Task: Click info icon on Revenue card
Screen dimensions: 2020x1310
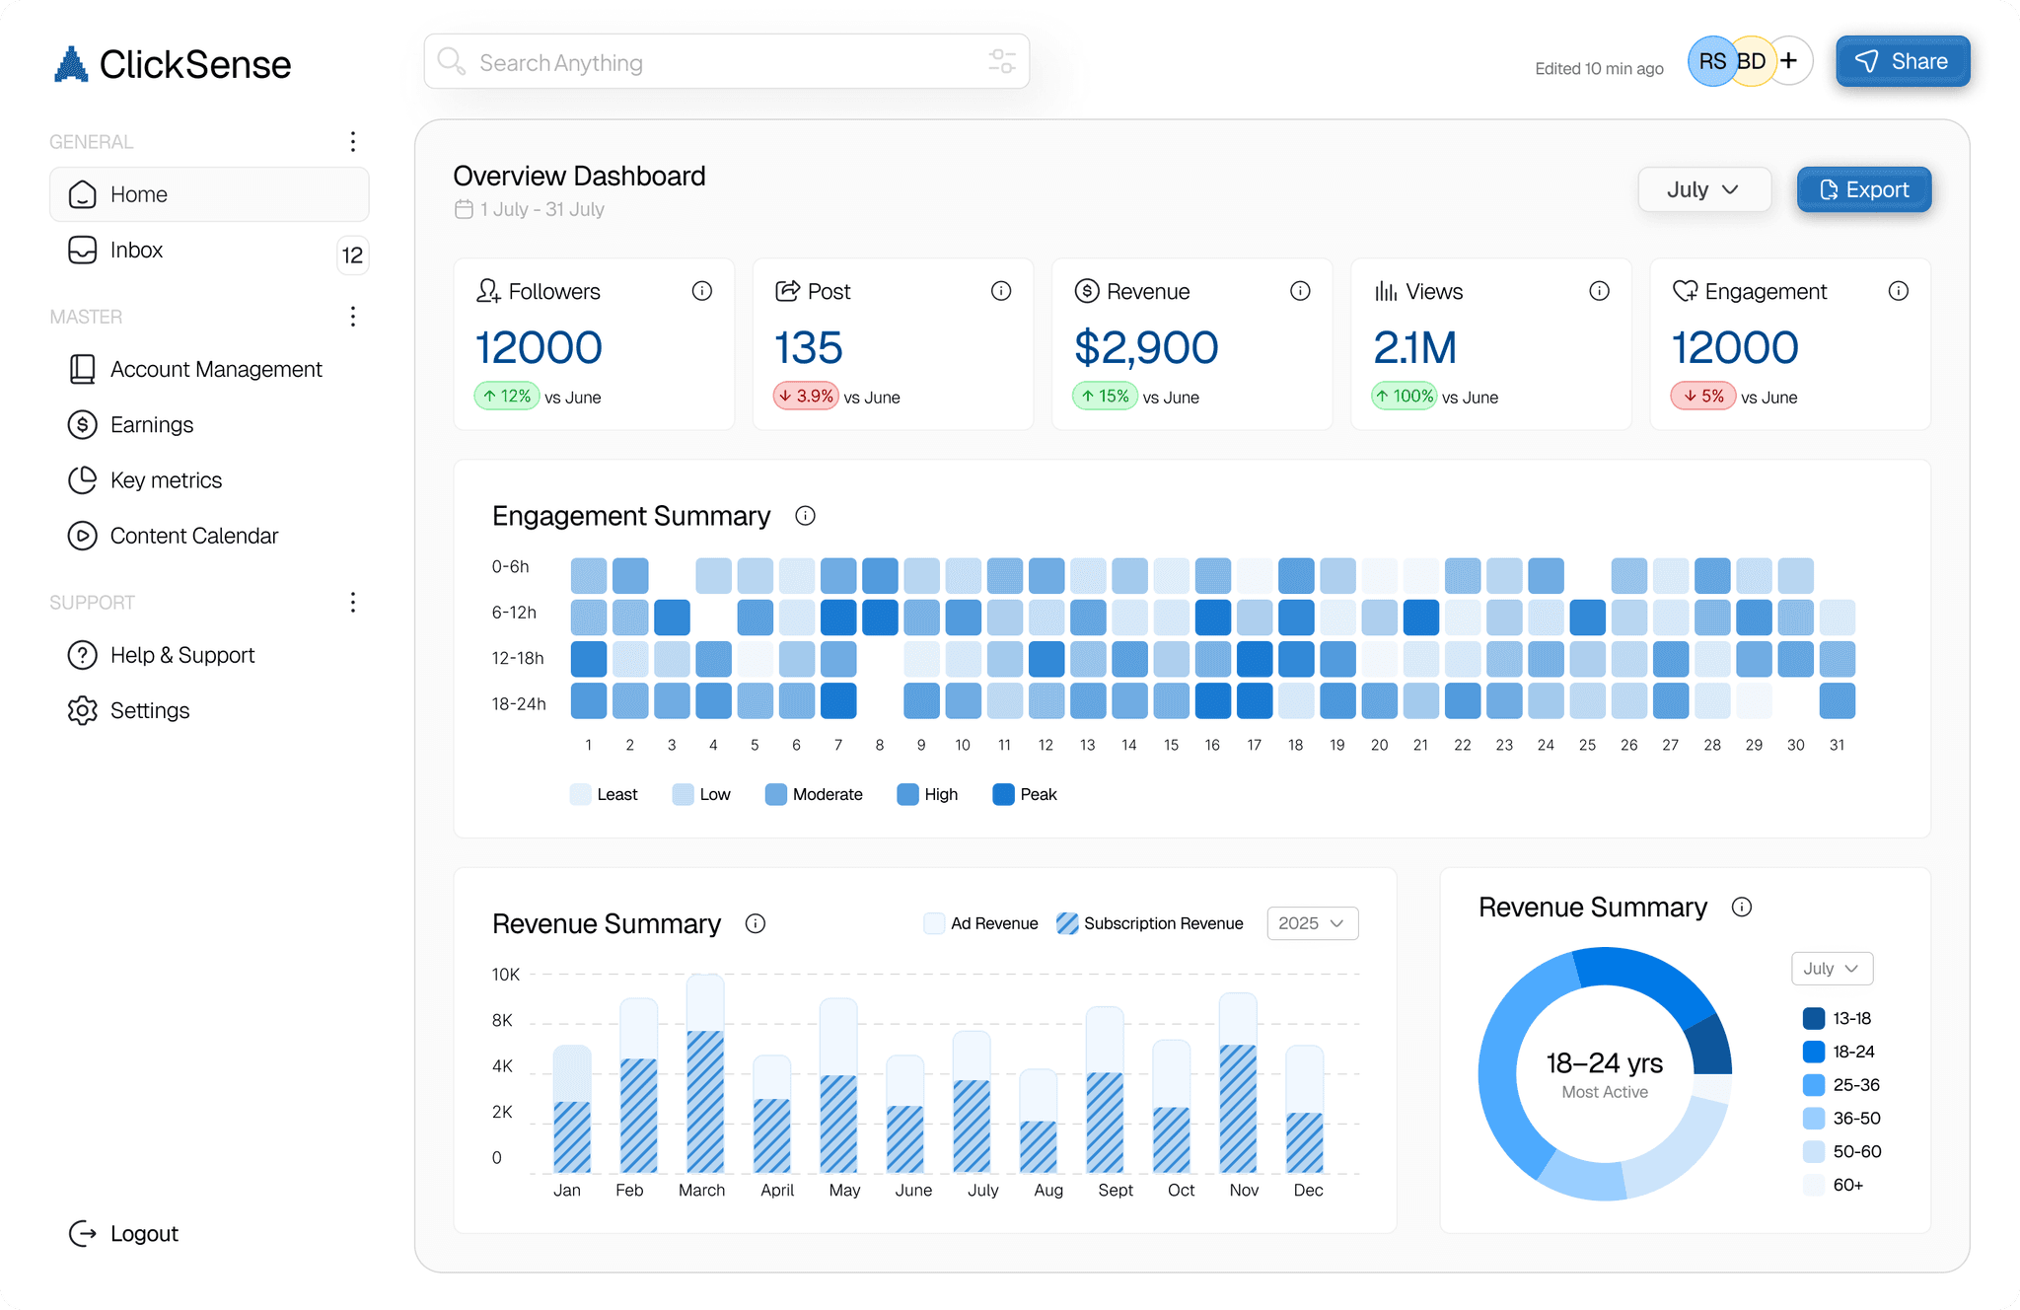Action: click(x=1300, y=291)
